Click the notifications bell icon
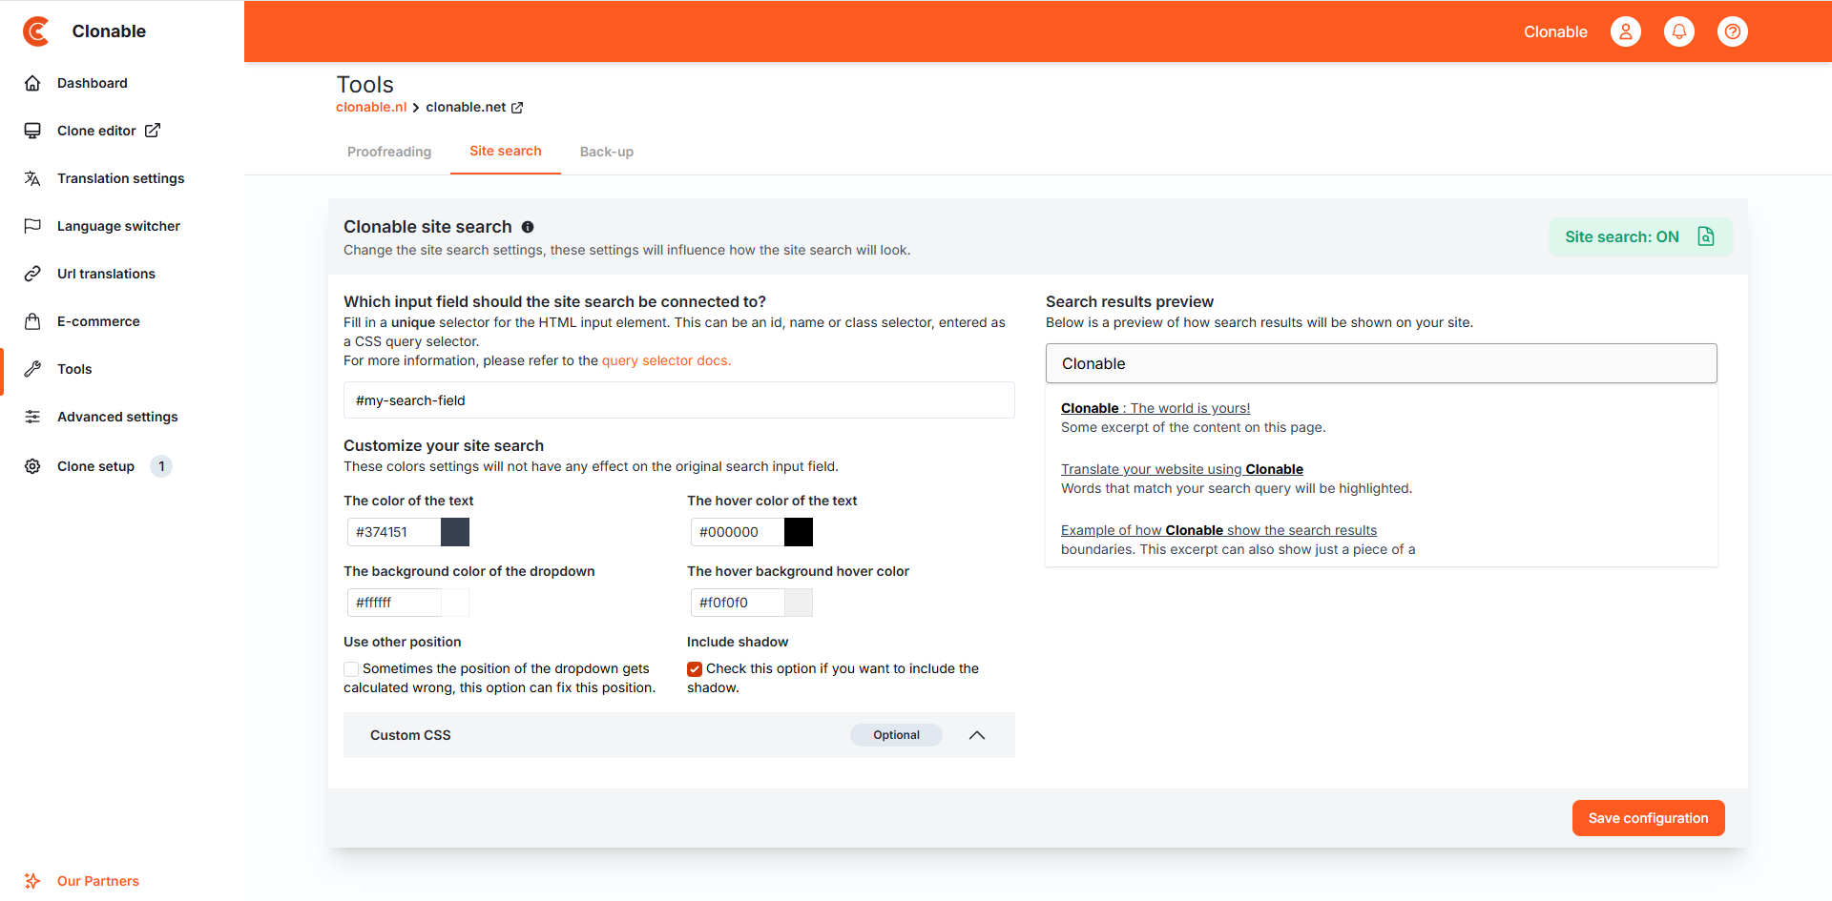The width and height of the screenshot is (1832, 901). click(x=1678, y=31)
